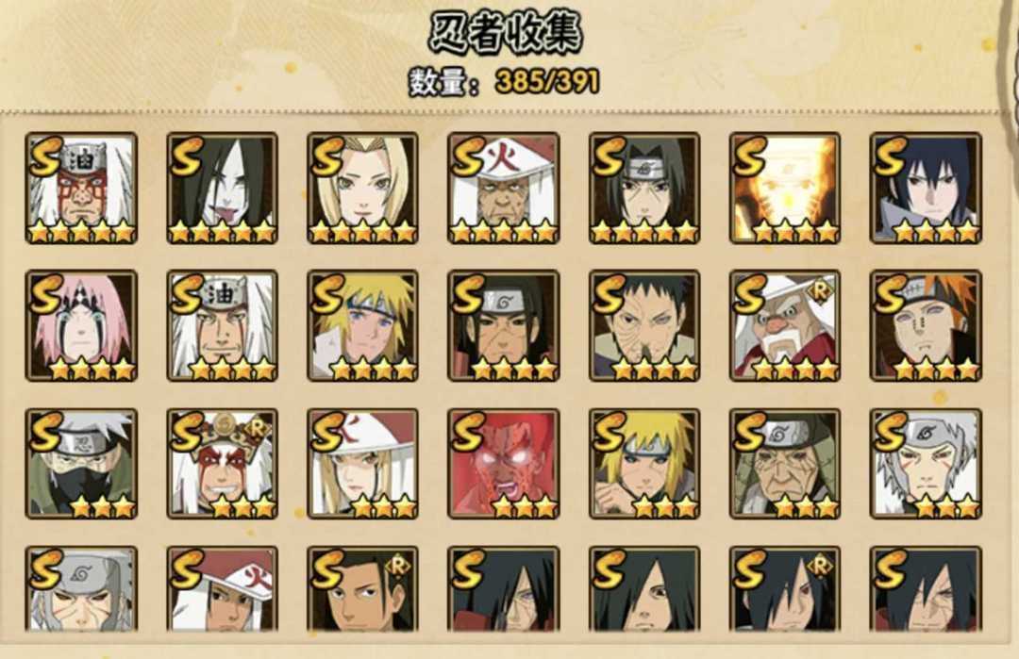The width and height of the screenshot is (1019, 659).
Task: Choose the blonde woman with forehead diamond
Action: (362, 189)
